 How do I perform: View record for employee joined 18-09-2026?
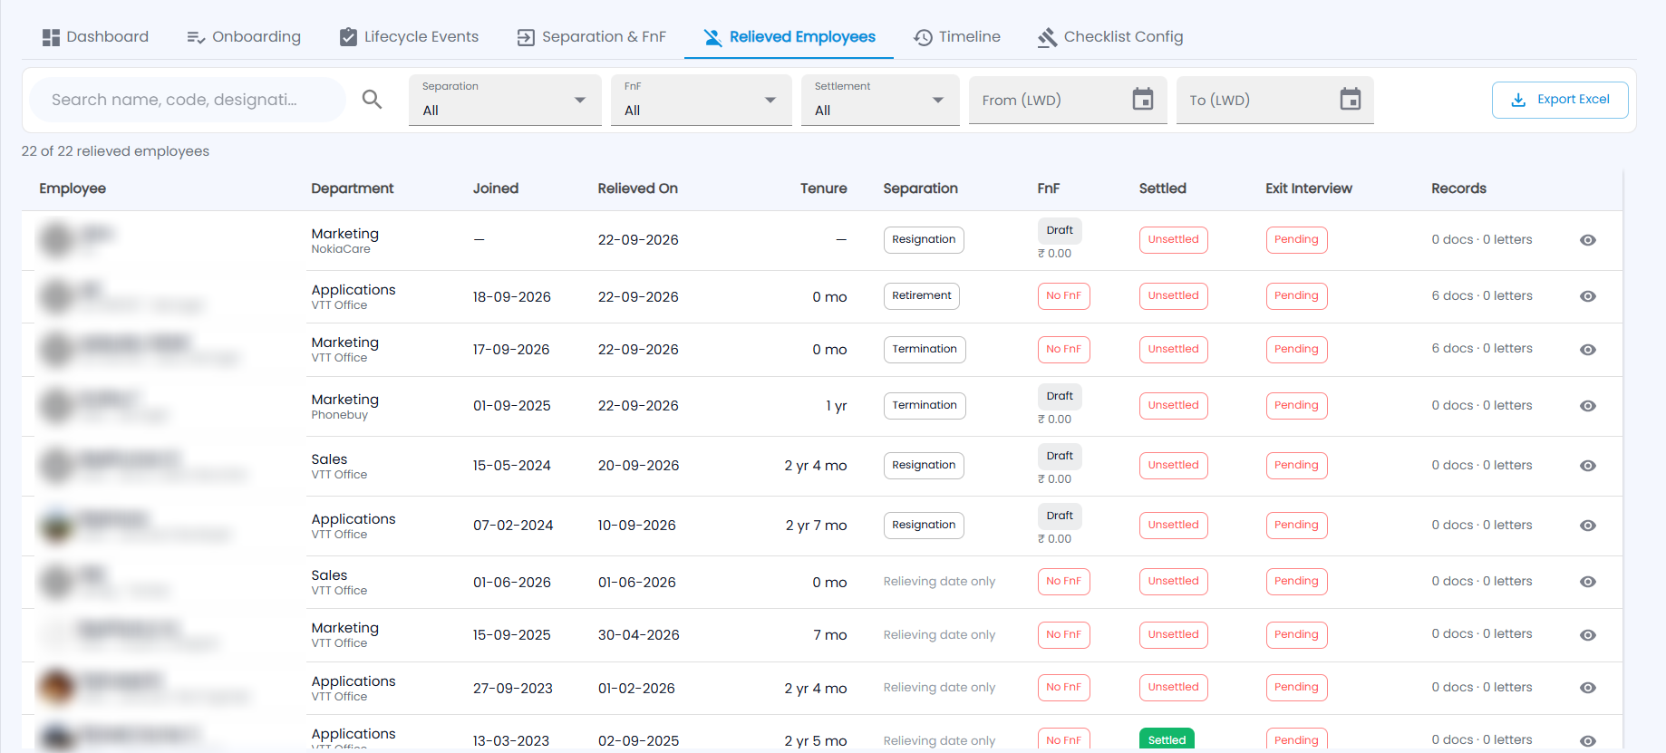(x=1588, y=296)
